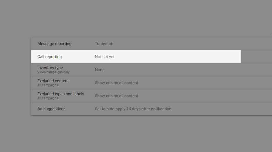Viewport: 272px width, 152px height.
Task: Click 'Set to auto-apply 14 days after notification'
Action: pyautogui.click(x=133, y=109)
